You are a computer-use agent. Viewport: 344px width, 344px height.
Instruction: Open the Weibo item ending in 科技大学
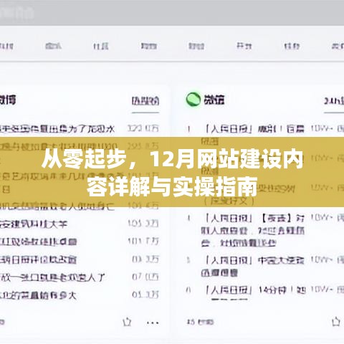(34, 224)
